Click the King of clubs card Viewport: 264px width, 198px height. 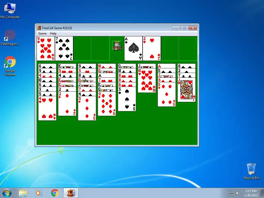tap(67, 66)
